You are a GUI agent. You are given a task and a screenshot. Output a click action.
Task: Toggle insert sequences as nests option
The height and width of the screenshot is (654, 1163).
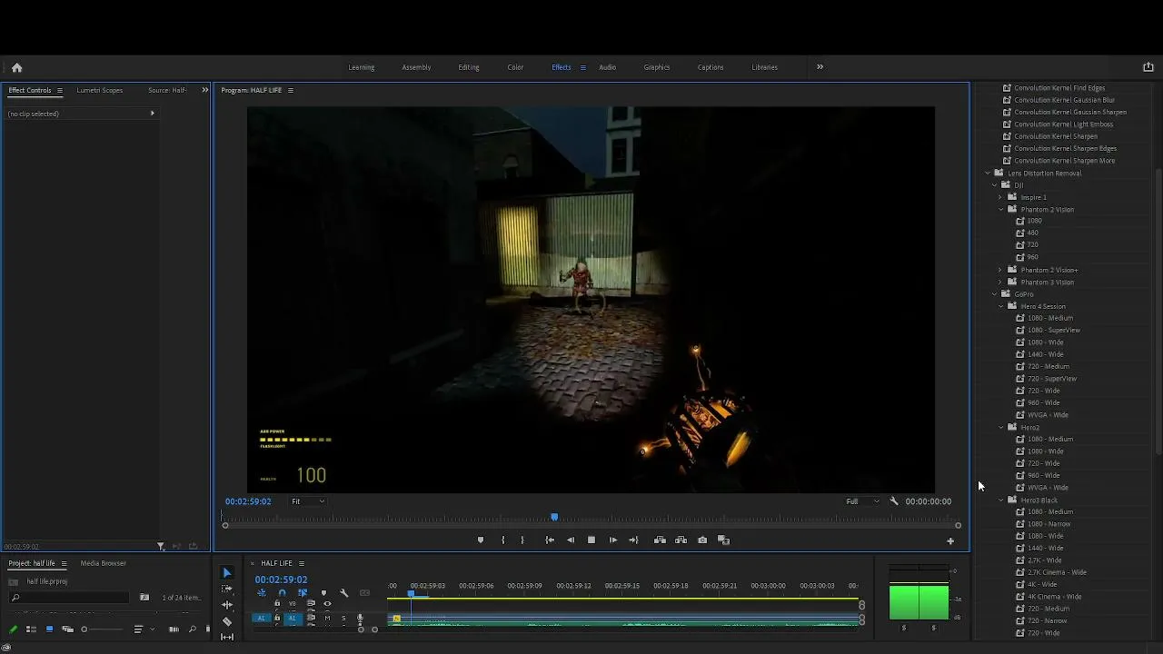coord(262,593)
